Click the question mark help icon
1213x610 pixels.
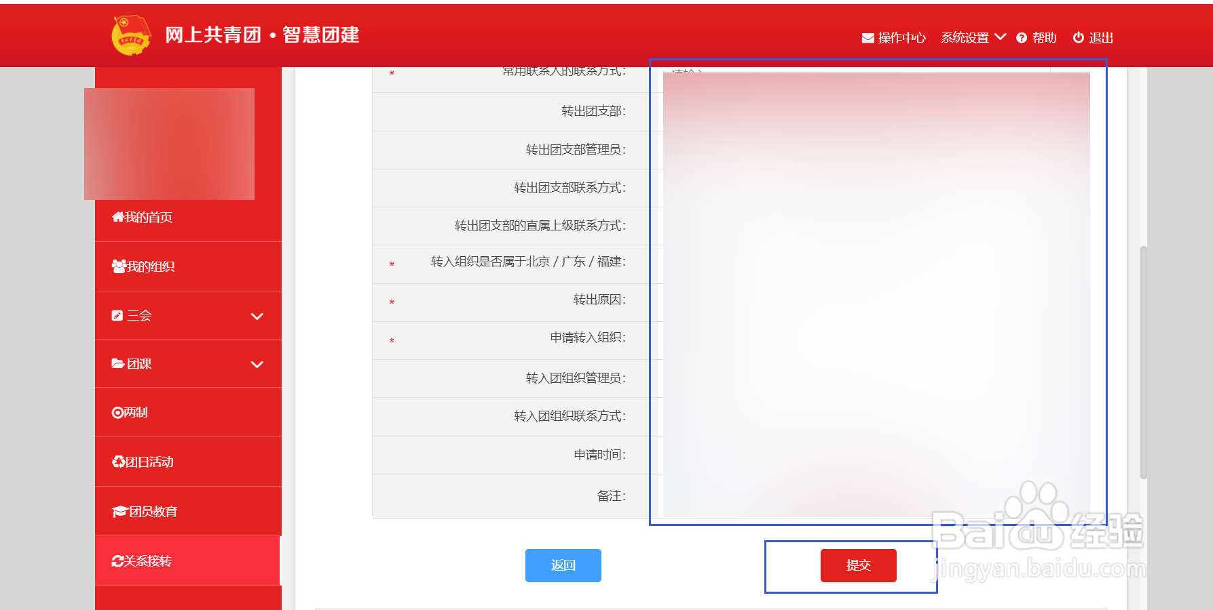click(x=1022, y=38)
